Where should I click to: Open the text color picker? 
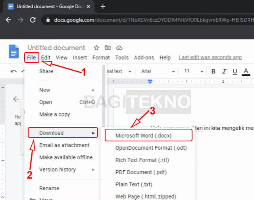click(x=246, y=72)
